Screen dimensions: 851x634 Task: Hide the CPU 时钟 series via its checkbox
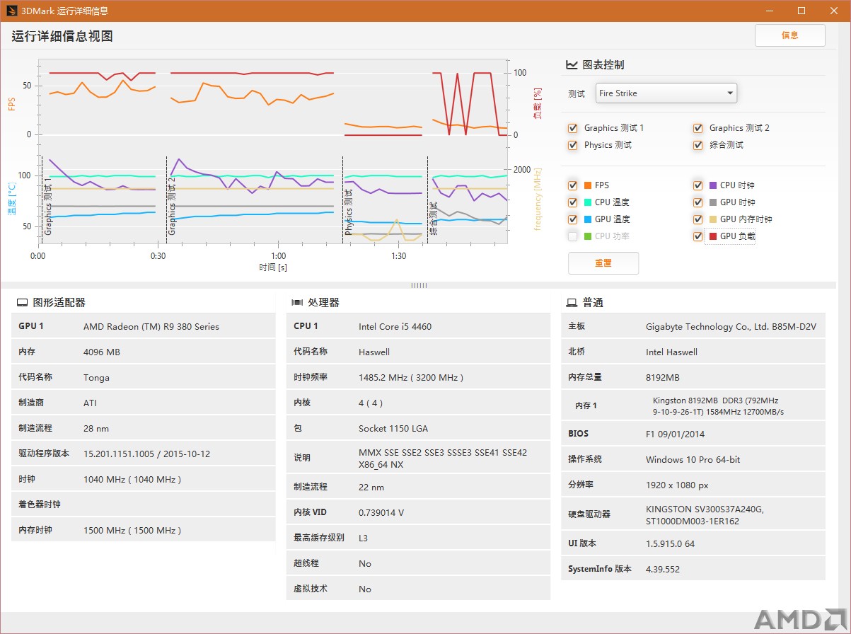tap(697, 185)
